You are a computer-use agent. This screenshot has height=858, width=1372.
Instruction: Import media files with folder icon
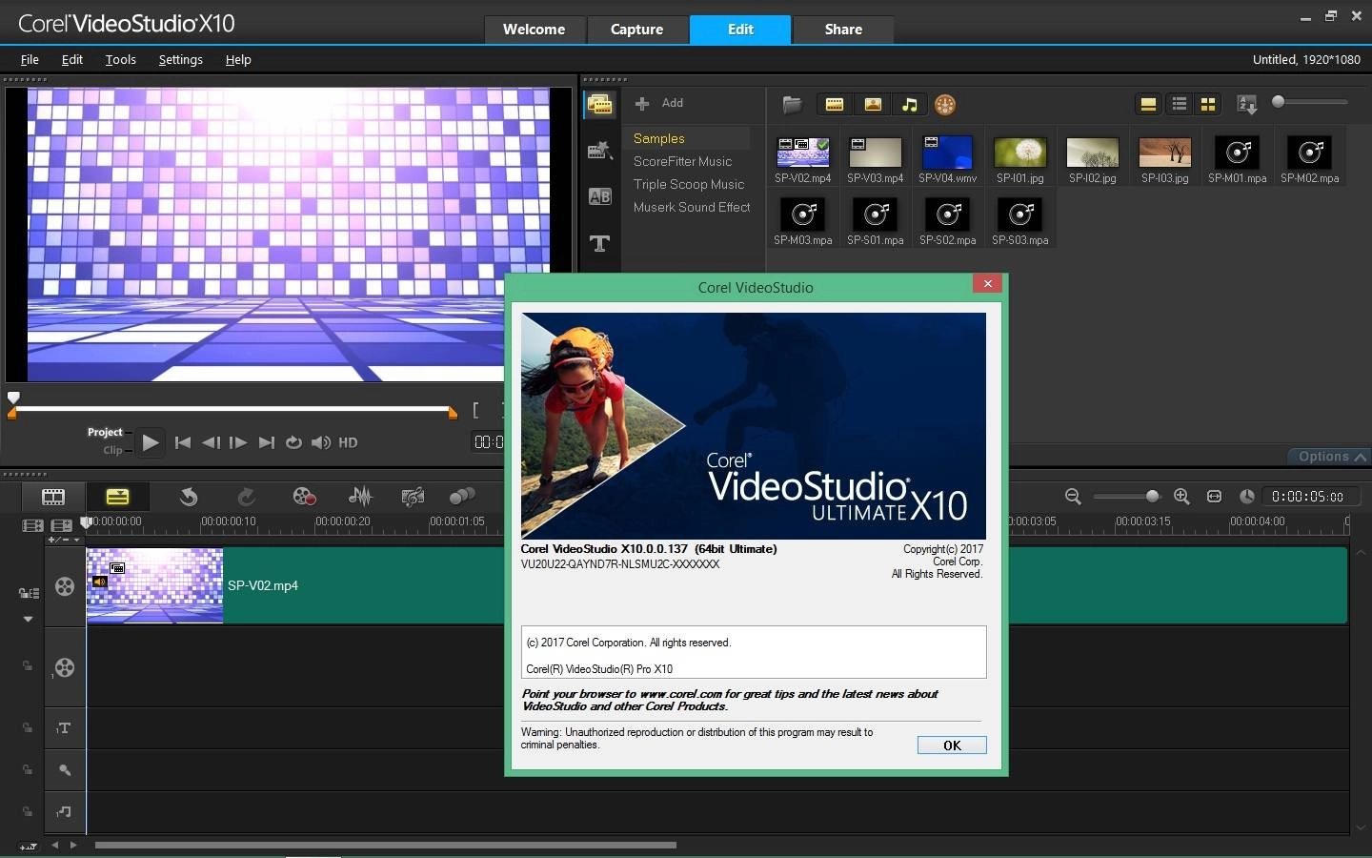[792, 104]
